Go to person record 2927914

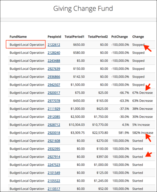click(x=54, y=157)
